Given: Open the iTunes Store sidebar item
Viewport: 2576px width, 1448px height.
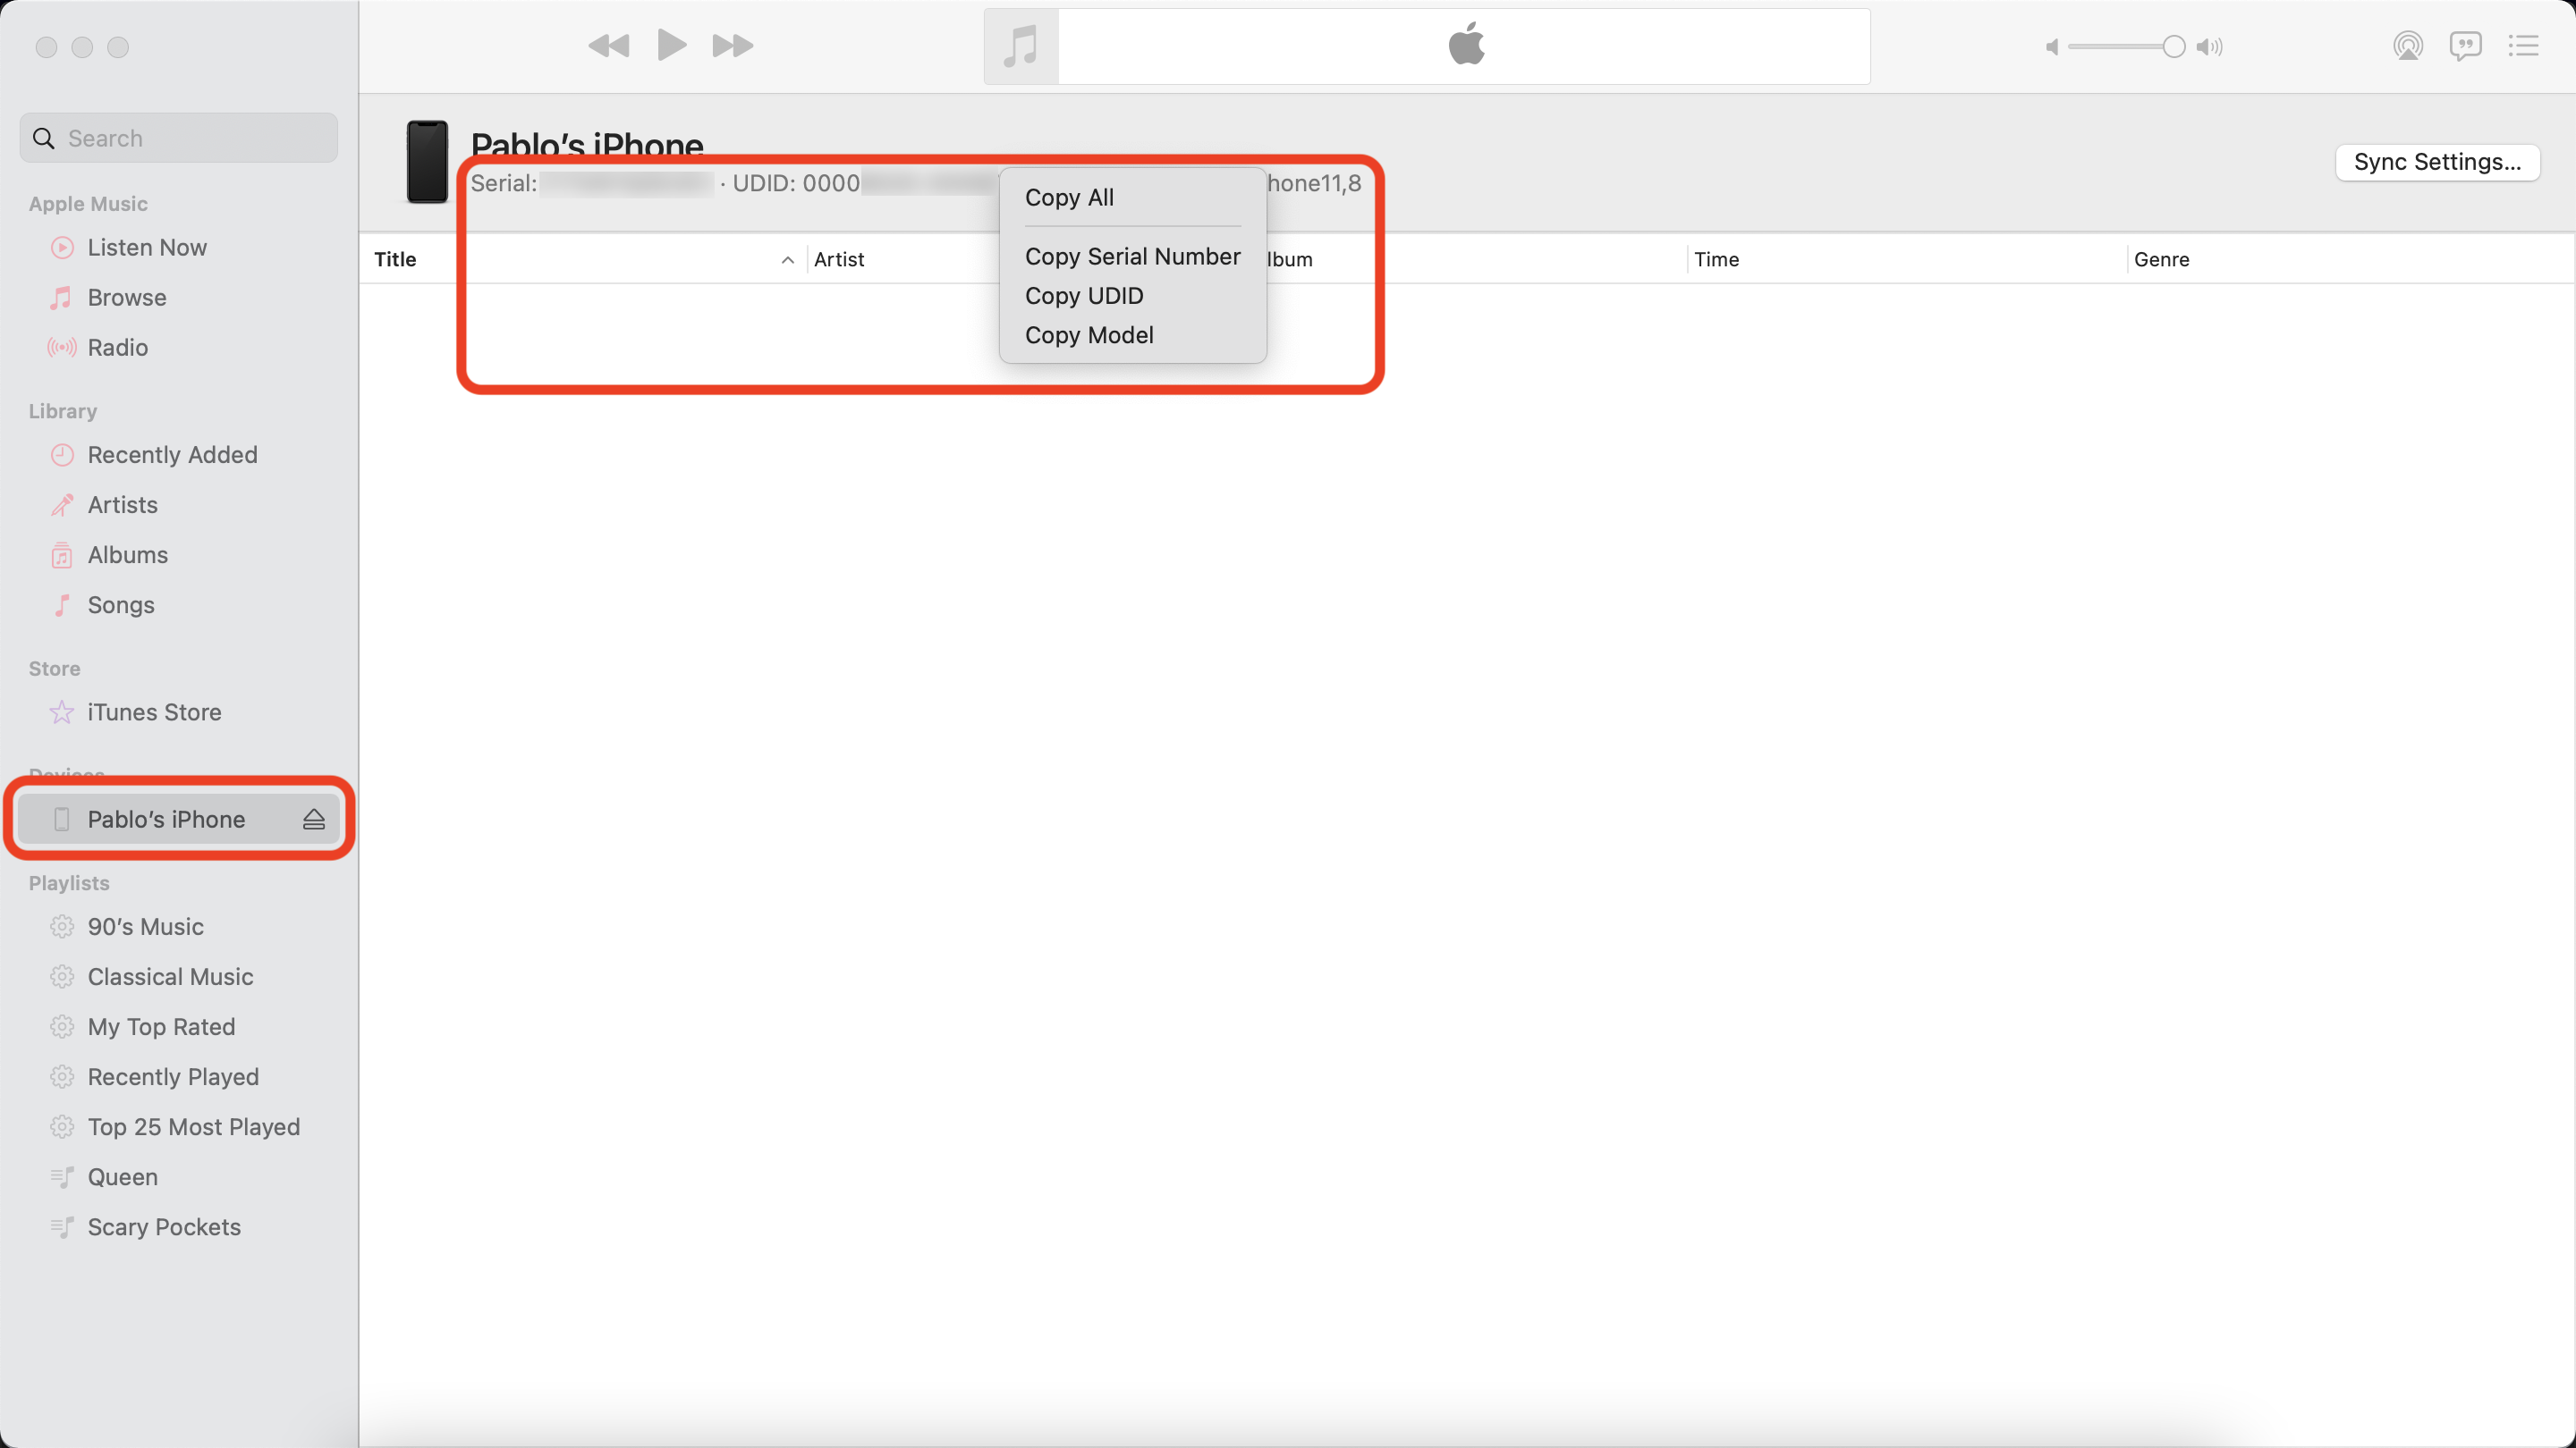Looking at the screenshot, I should 154,712.
